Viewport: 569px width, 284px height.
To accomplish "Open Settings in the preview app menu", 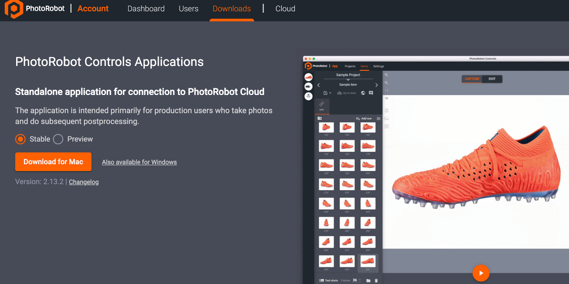I will click(x=378, y=66).
